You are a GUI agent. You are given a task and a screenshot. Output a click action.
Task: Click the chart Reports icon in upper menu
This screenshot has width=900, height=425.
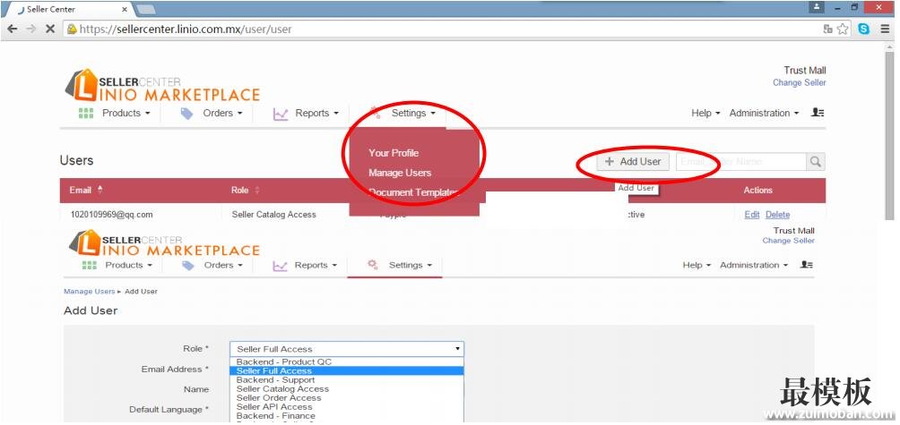[x=280, y=114]
